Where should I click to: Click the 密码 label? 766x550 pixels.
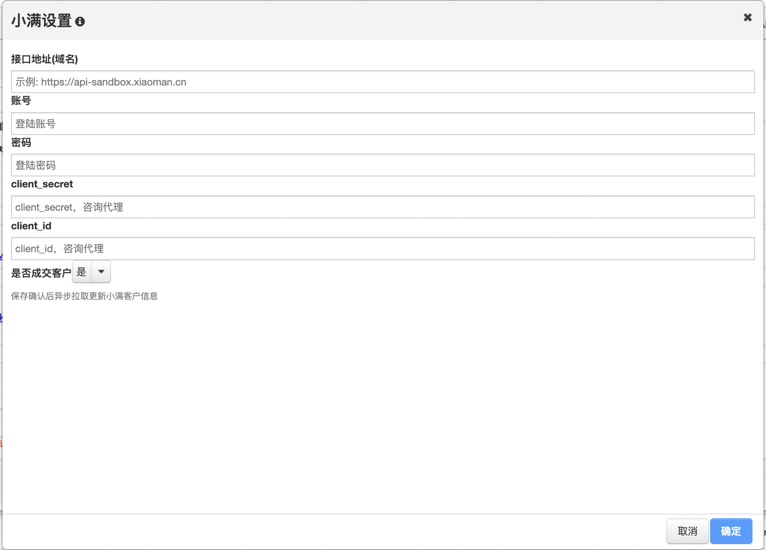(21, 143)
